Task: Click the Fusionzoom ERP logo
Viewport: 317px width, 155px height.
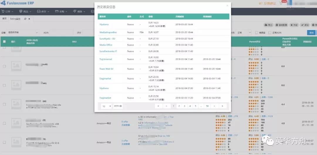Action: tap(17, 3)
